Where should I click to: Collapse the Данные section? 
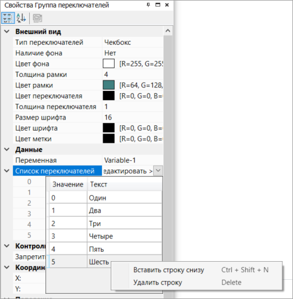[x=7, y=149]
